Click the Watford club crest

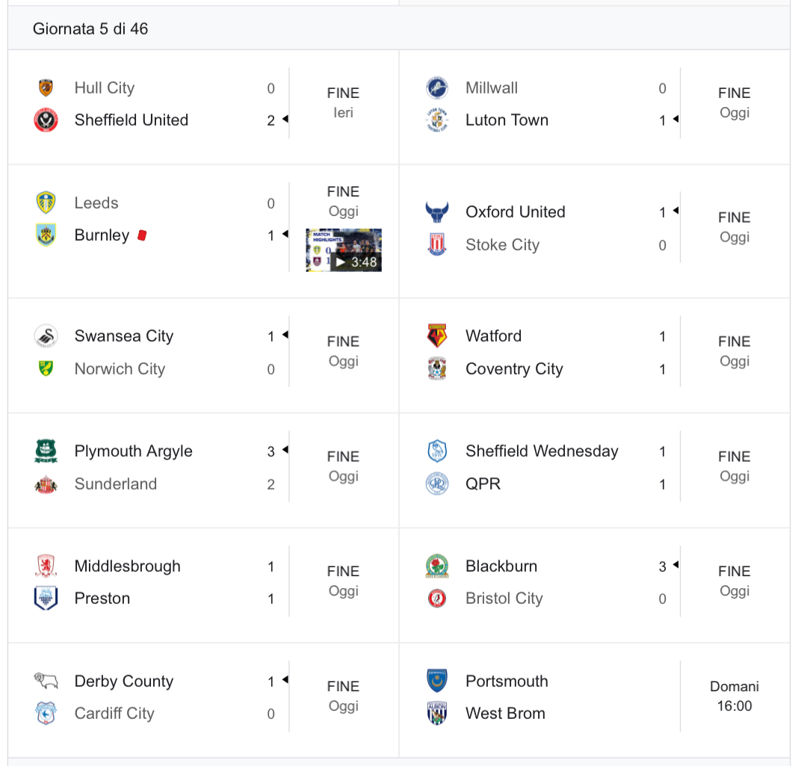pos(437,336)
